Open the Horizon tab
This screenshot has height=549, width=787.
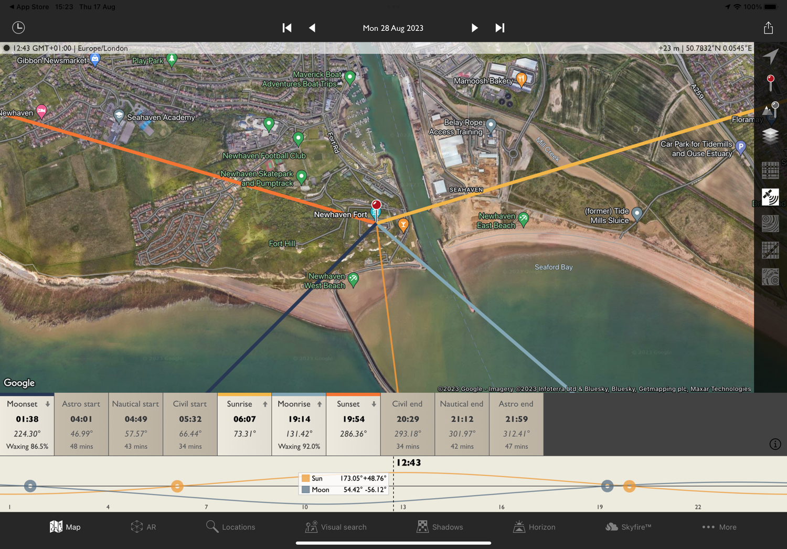[534, 527]
